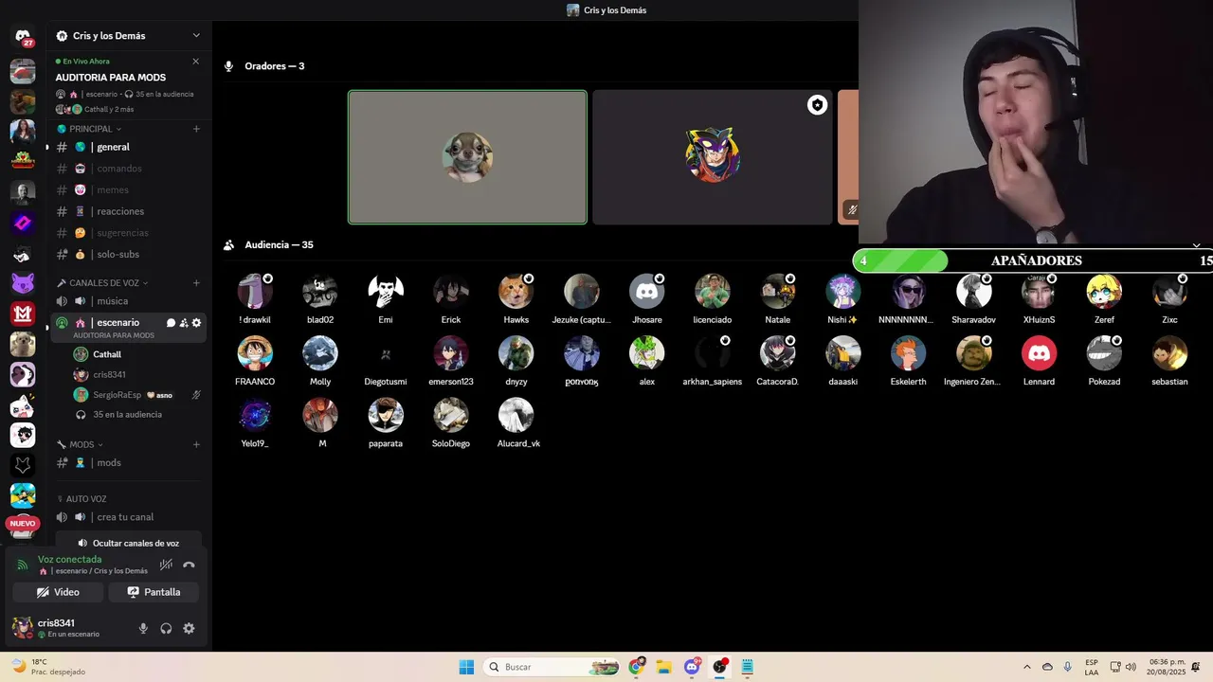Open the purple cat server icon
1213x682 pixels.
tap(23, 283)
